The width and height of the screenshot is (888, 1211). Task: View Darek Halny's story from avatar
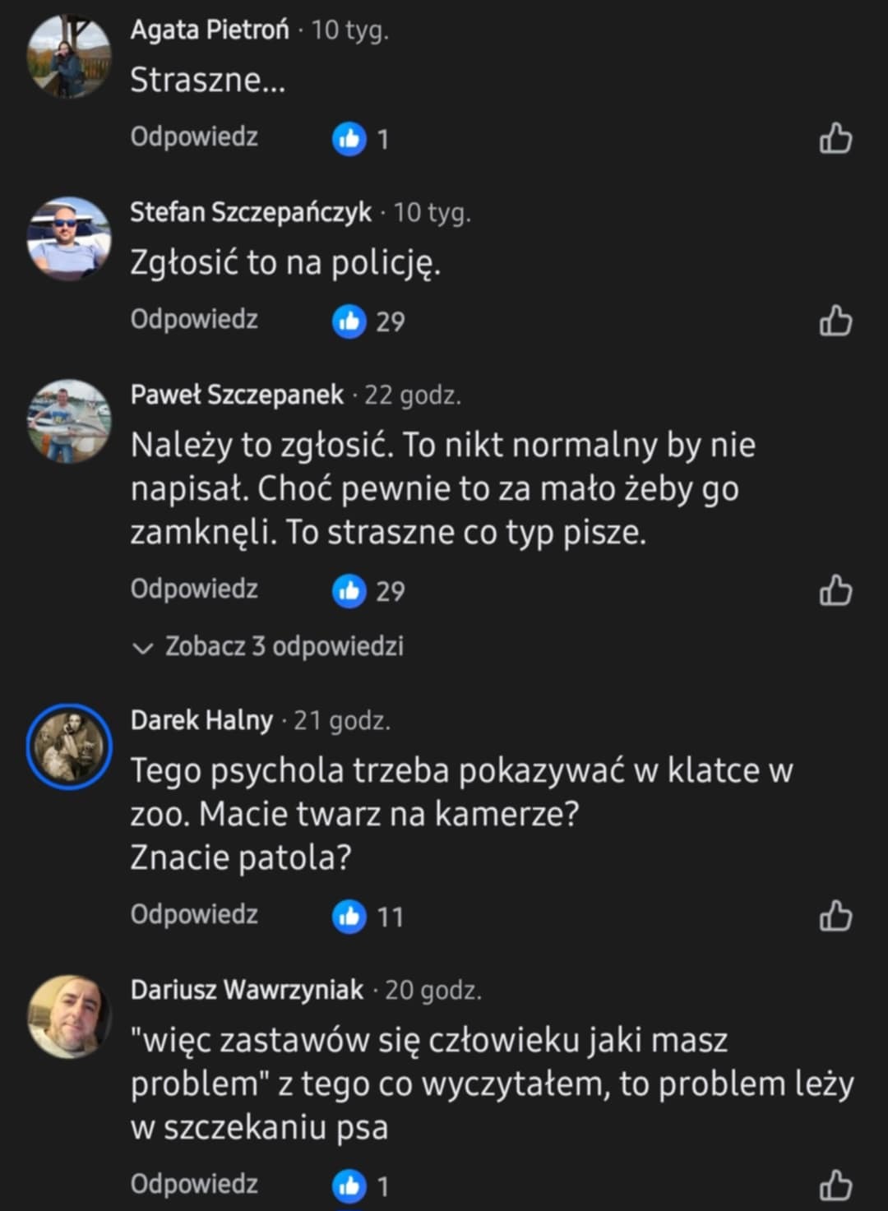pos(69,746)
